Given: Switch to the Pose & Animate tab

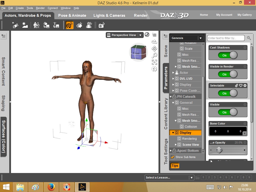Looking at the screenshot, I should pyautogui.click(x=72, y=15).
